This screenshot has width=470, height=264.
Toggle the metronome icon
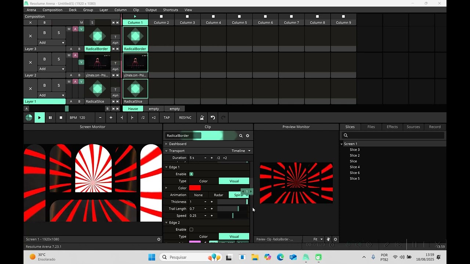pyautogui.click(x=202, y=118)
